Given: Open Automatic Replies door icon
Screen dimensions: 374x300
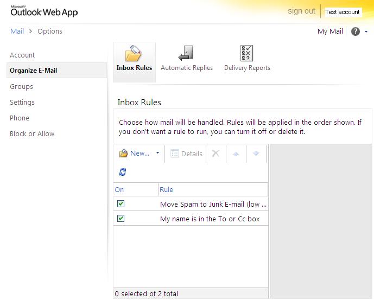Looking at the screenshot, I should coord(186,54).
